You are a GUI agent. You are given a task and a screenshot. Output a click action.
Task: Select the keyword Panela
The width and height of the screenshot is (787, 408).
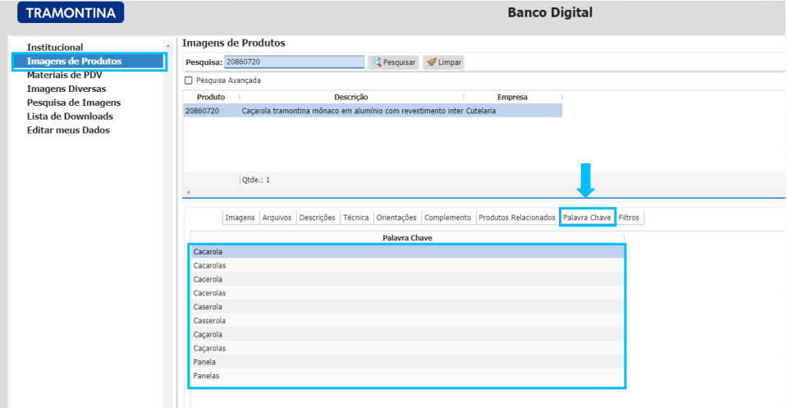407,362
